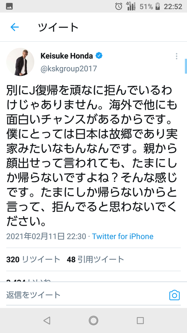Tap the Android recent apps square
187x333 pixels.
pyautogui.click(x=140, y=320)
